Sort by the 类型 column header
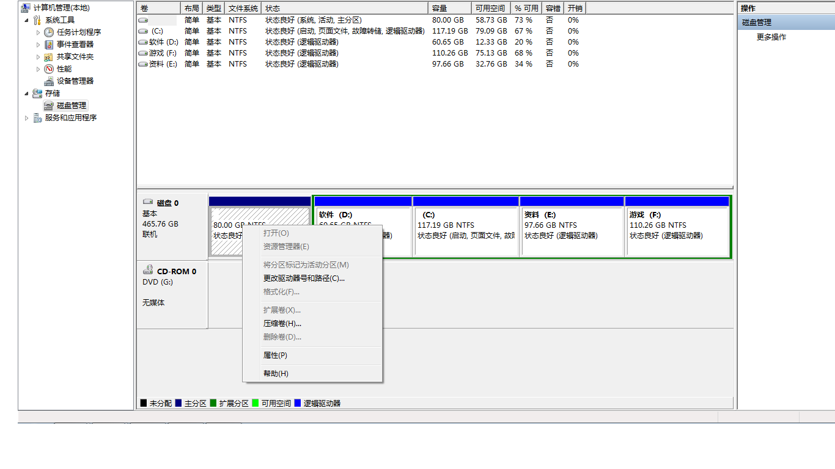Viewport: 835px width, 469px height. pyautogui.click(x=214, y=9)
